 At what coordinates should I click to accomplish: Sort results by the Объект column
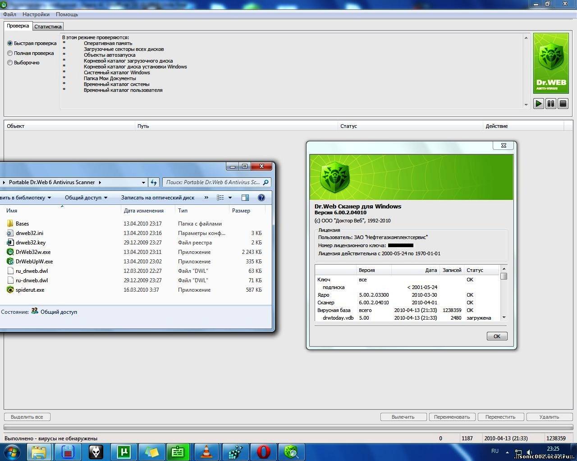click(x=69, y=126)
